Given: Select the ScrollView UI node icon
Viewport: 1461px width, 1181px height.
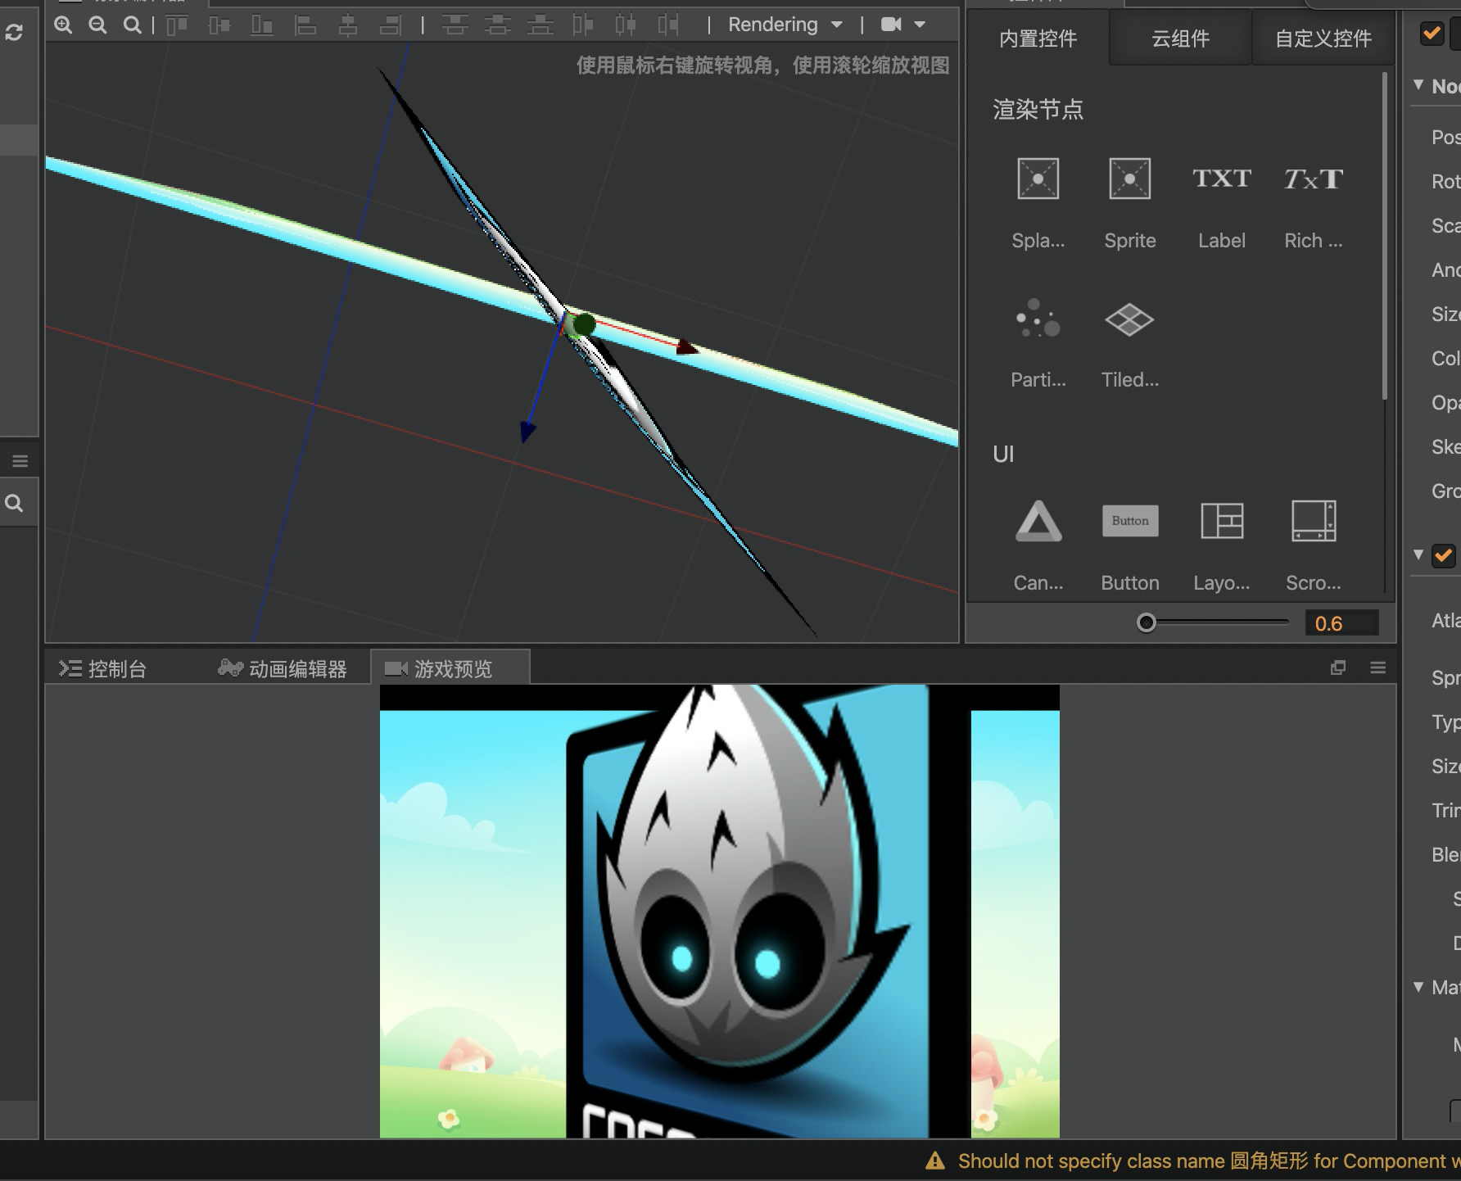Looking at the screenshot, I should coord(1314,521).
